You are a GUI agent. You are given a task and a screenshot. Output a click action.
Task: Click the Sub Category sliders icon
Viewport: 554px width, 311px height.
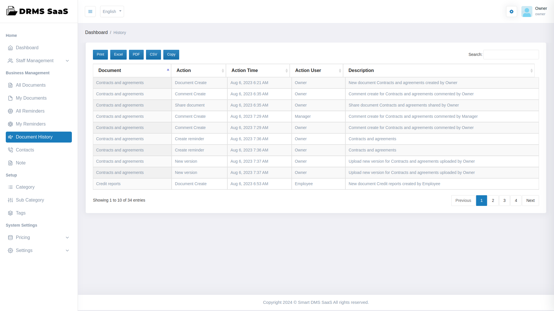[10, 200]
